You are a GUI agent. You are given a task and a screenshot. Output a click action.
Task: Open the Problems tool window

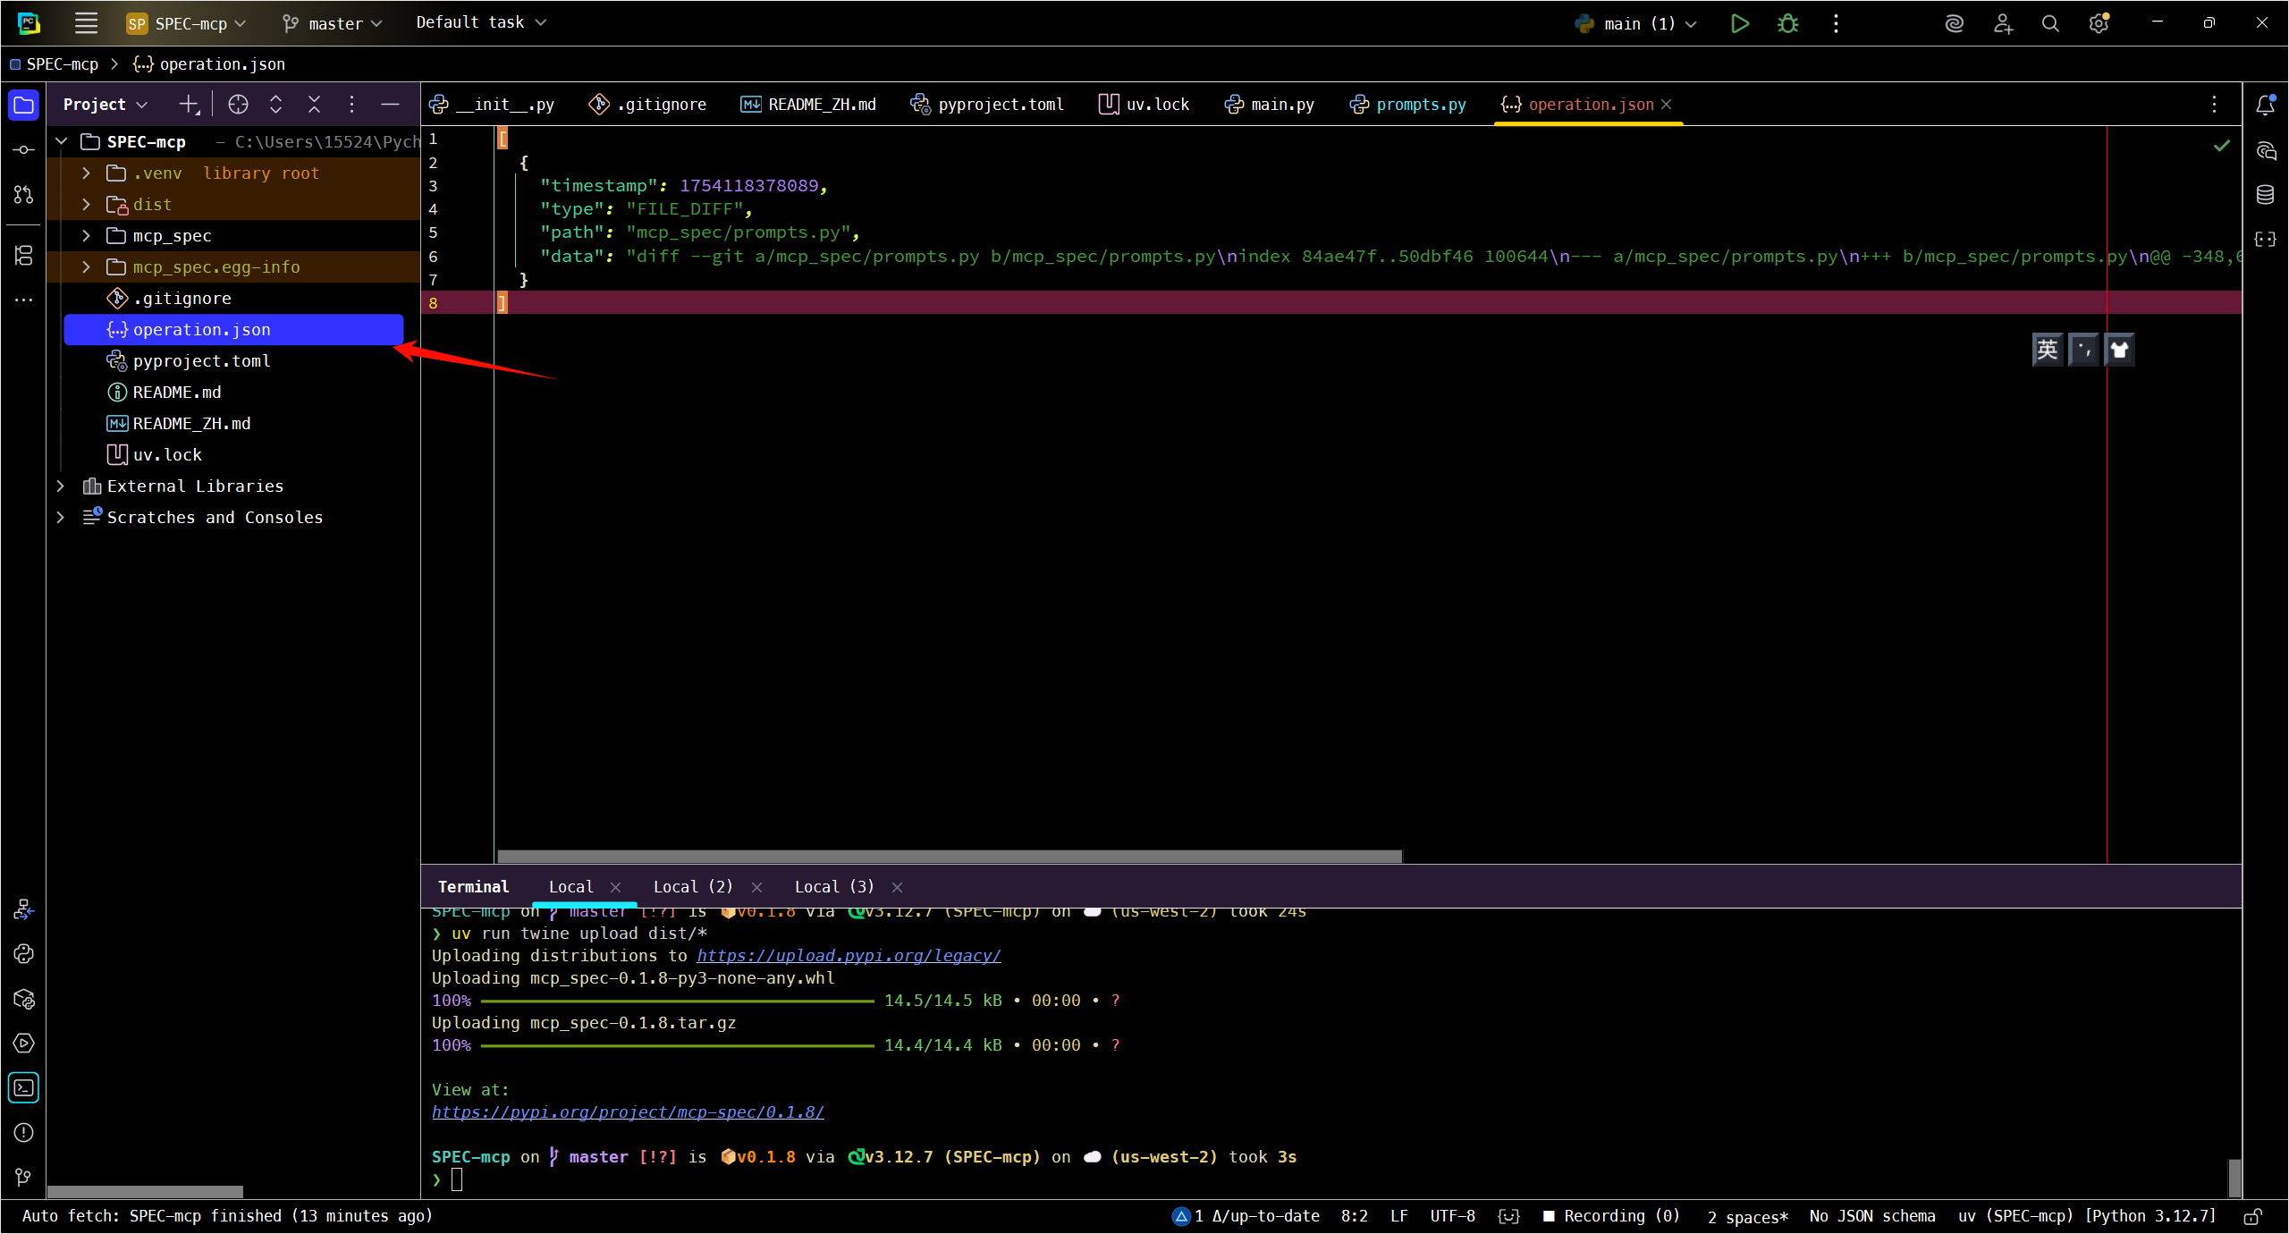click(23, 1133)
